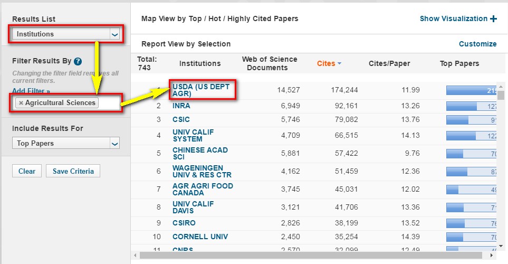Sort by Cites column header
The image size is (508, 264).
click(x=329, y=63)
